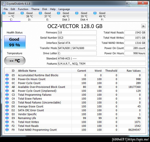Click status orb for attribute 0C row

(x=7, y=83)
